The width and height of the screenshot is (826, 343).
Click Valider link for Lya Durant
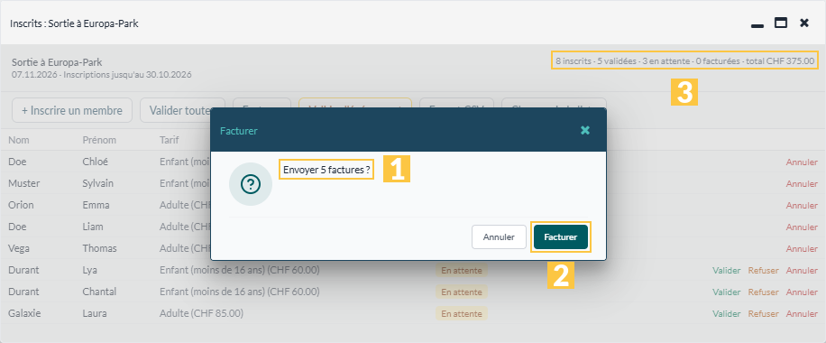(727, 270)
